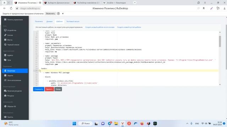The image size is (227, 127).
Task: Click the Наличие ресурсов icon
Action: click(x=5, y=91)
